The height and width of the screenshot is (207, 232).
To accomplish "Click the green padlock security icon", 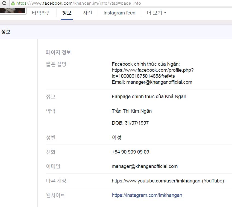I will click(13, 4).
